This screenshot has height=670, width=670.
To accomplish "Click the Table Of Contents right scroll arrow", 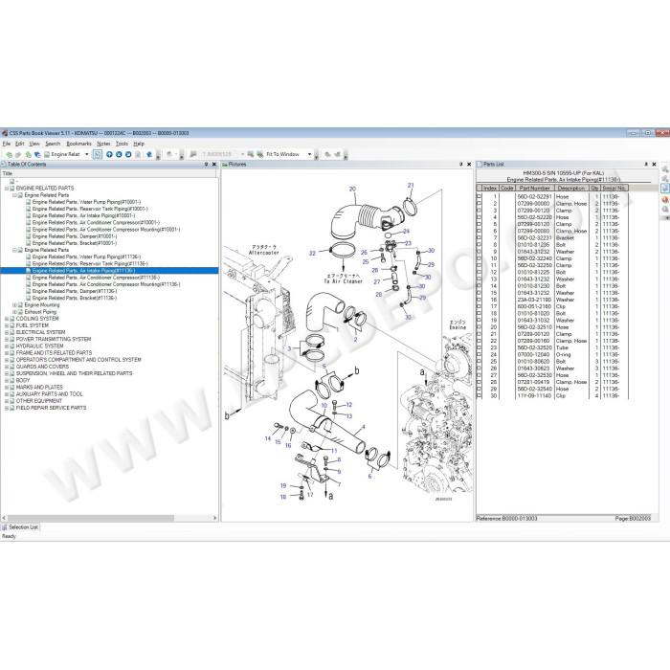I will coord(214,518).
